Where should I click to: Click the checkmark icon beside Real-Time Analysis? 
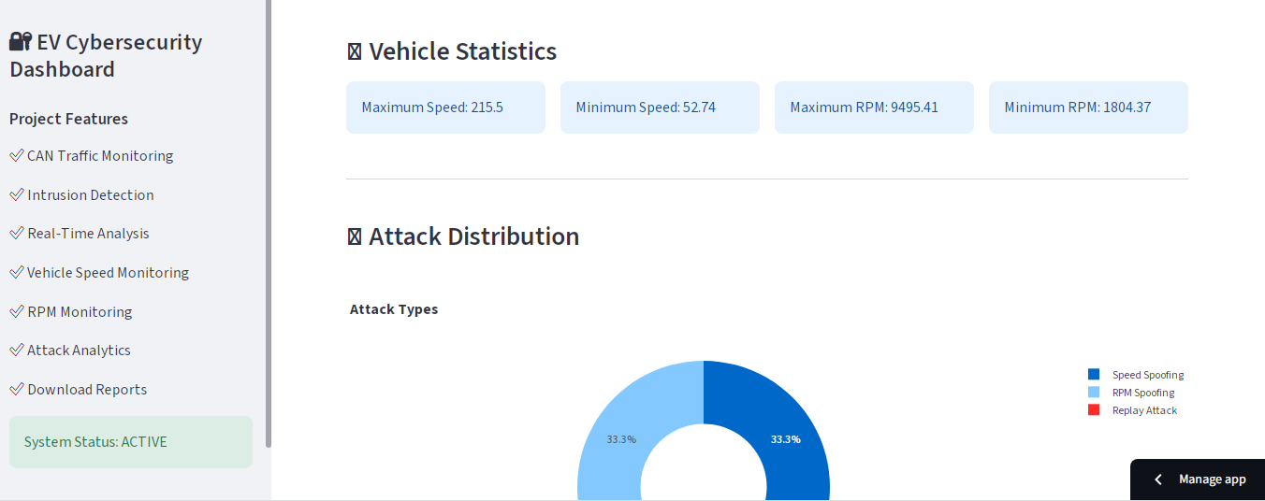pos(16,234)
